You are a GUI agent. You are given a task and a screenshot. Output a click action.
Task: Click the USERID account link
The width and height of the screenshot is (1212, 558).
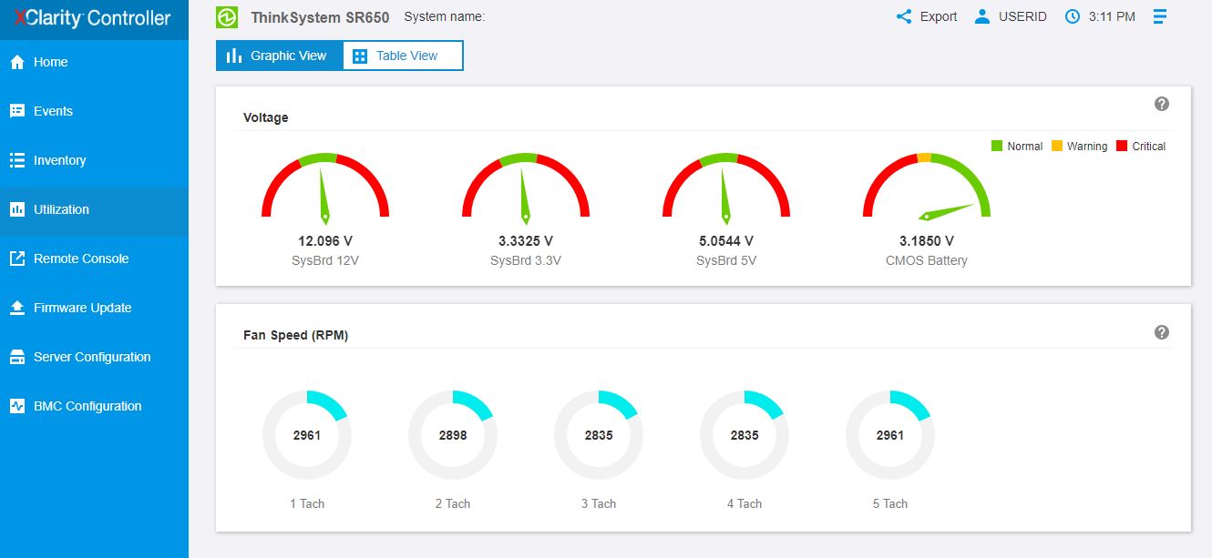(1022, 16)
